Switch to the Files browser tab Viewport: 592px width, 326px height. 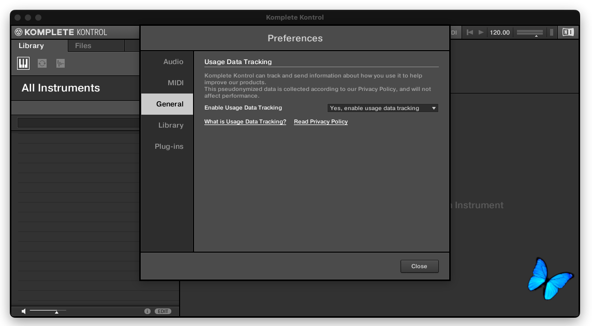coord(96,45)
